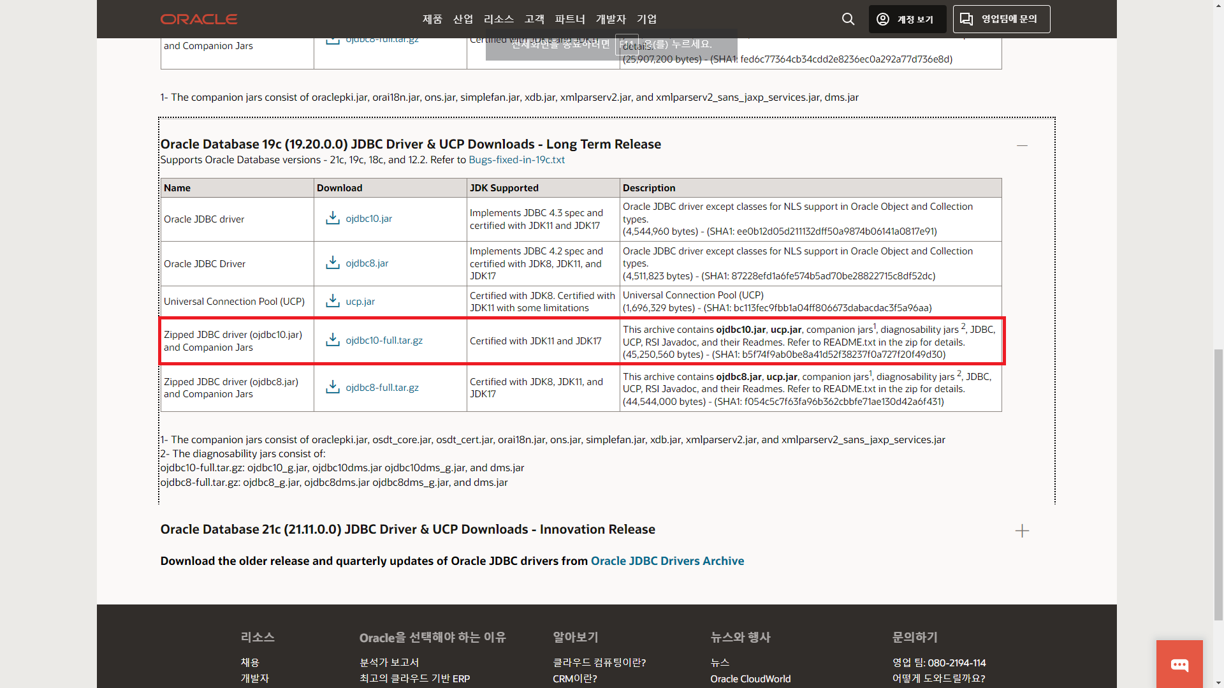Open the search magnifier icon
1224x688 pixels.
(848, 19)
